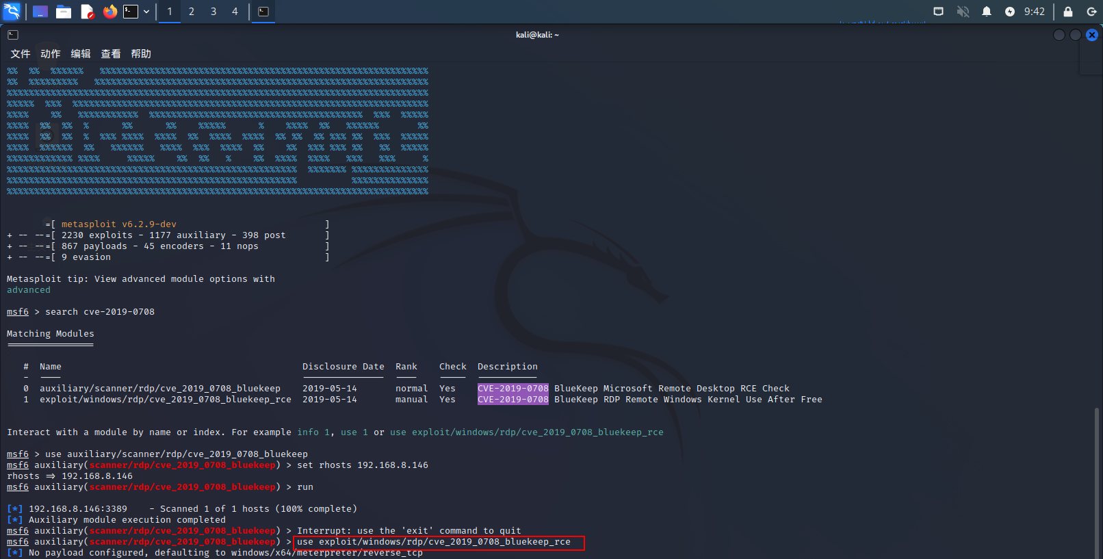1103x559 pixels.
Task: Click '192.168.8.146:3389' scan output
Action: tap(78, 509)
